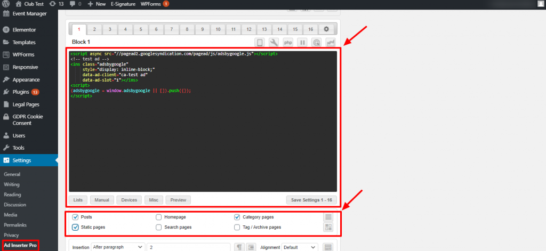Enable the Tag / Archive pages checkbox
Viewport: 546px width, 251px height.
237,227
